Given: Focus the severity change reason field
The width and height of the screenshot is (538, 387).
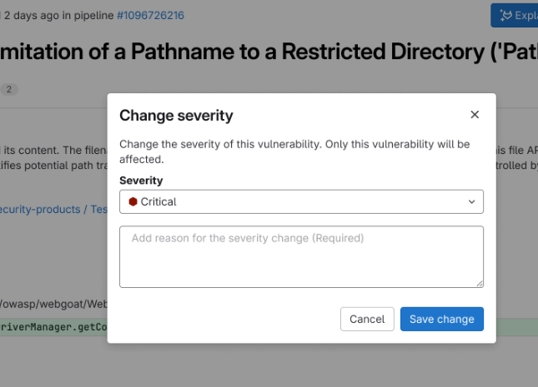Looking at the screenshot, I should (301, 256).
